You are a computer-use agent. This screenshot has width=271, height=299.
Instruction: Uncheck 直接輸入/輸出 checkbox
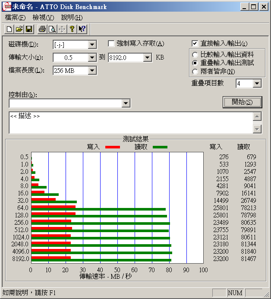195,44
